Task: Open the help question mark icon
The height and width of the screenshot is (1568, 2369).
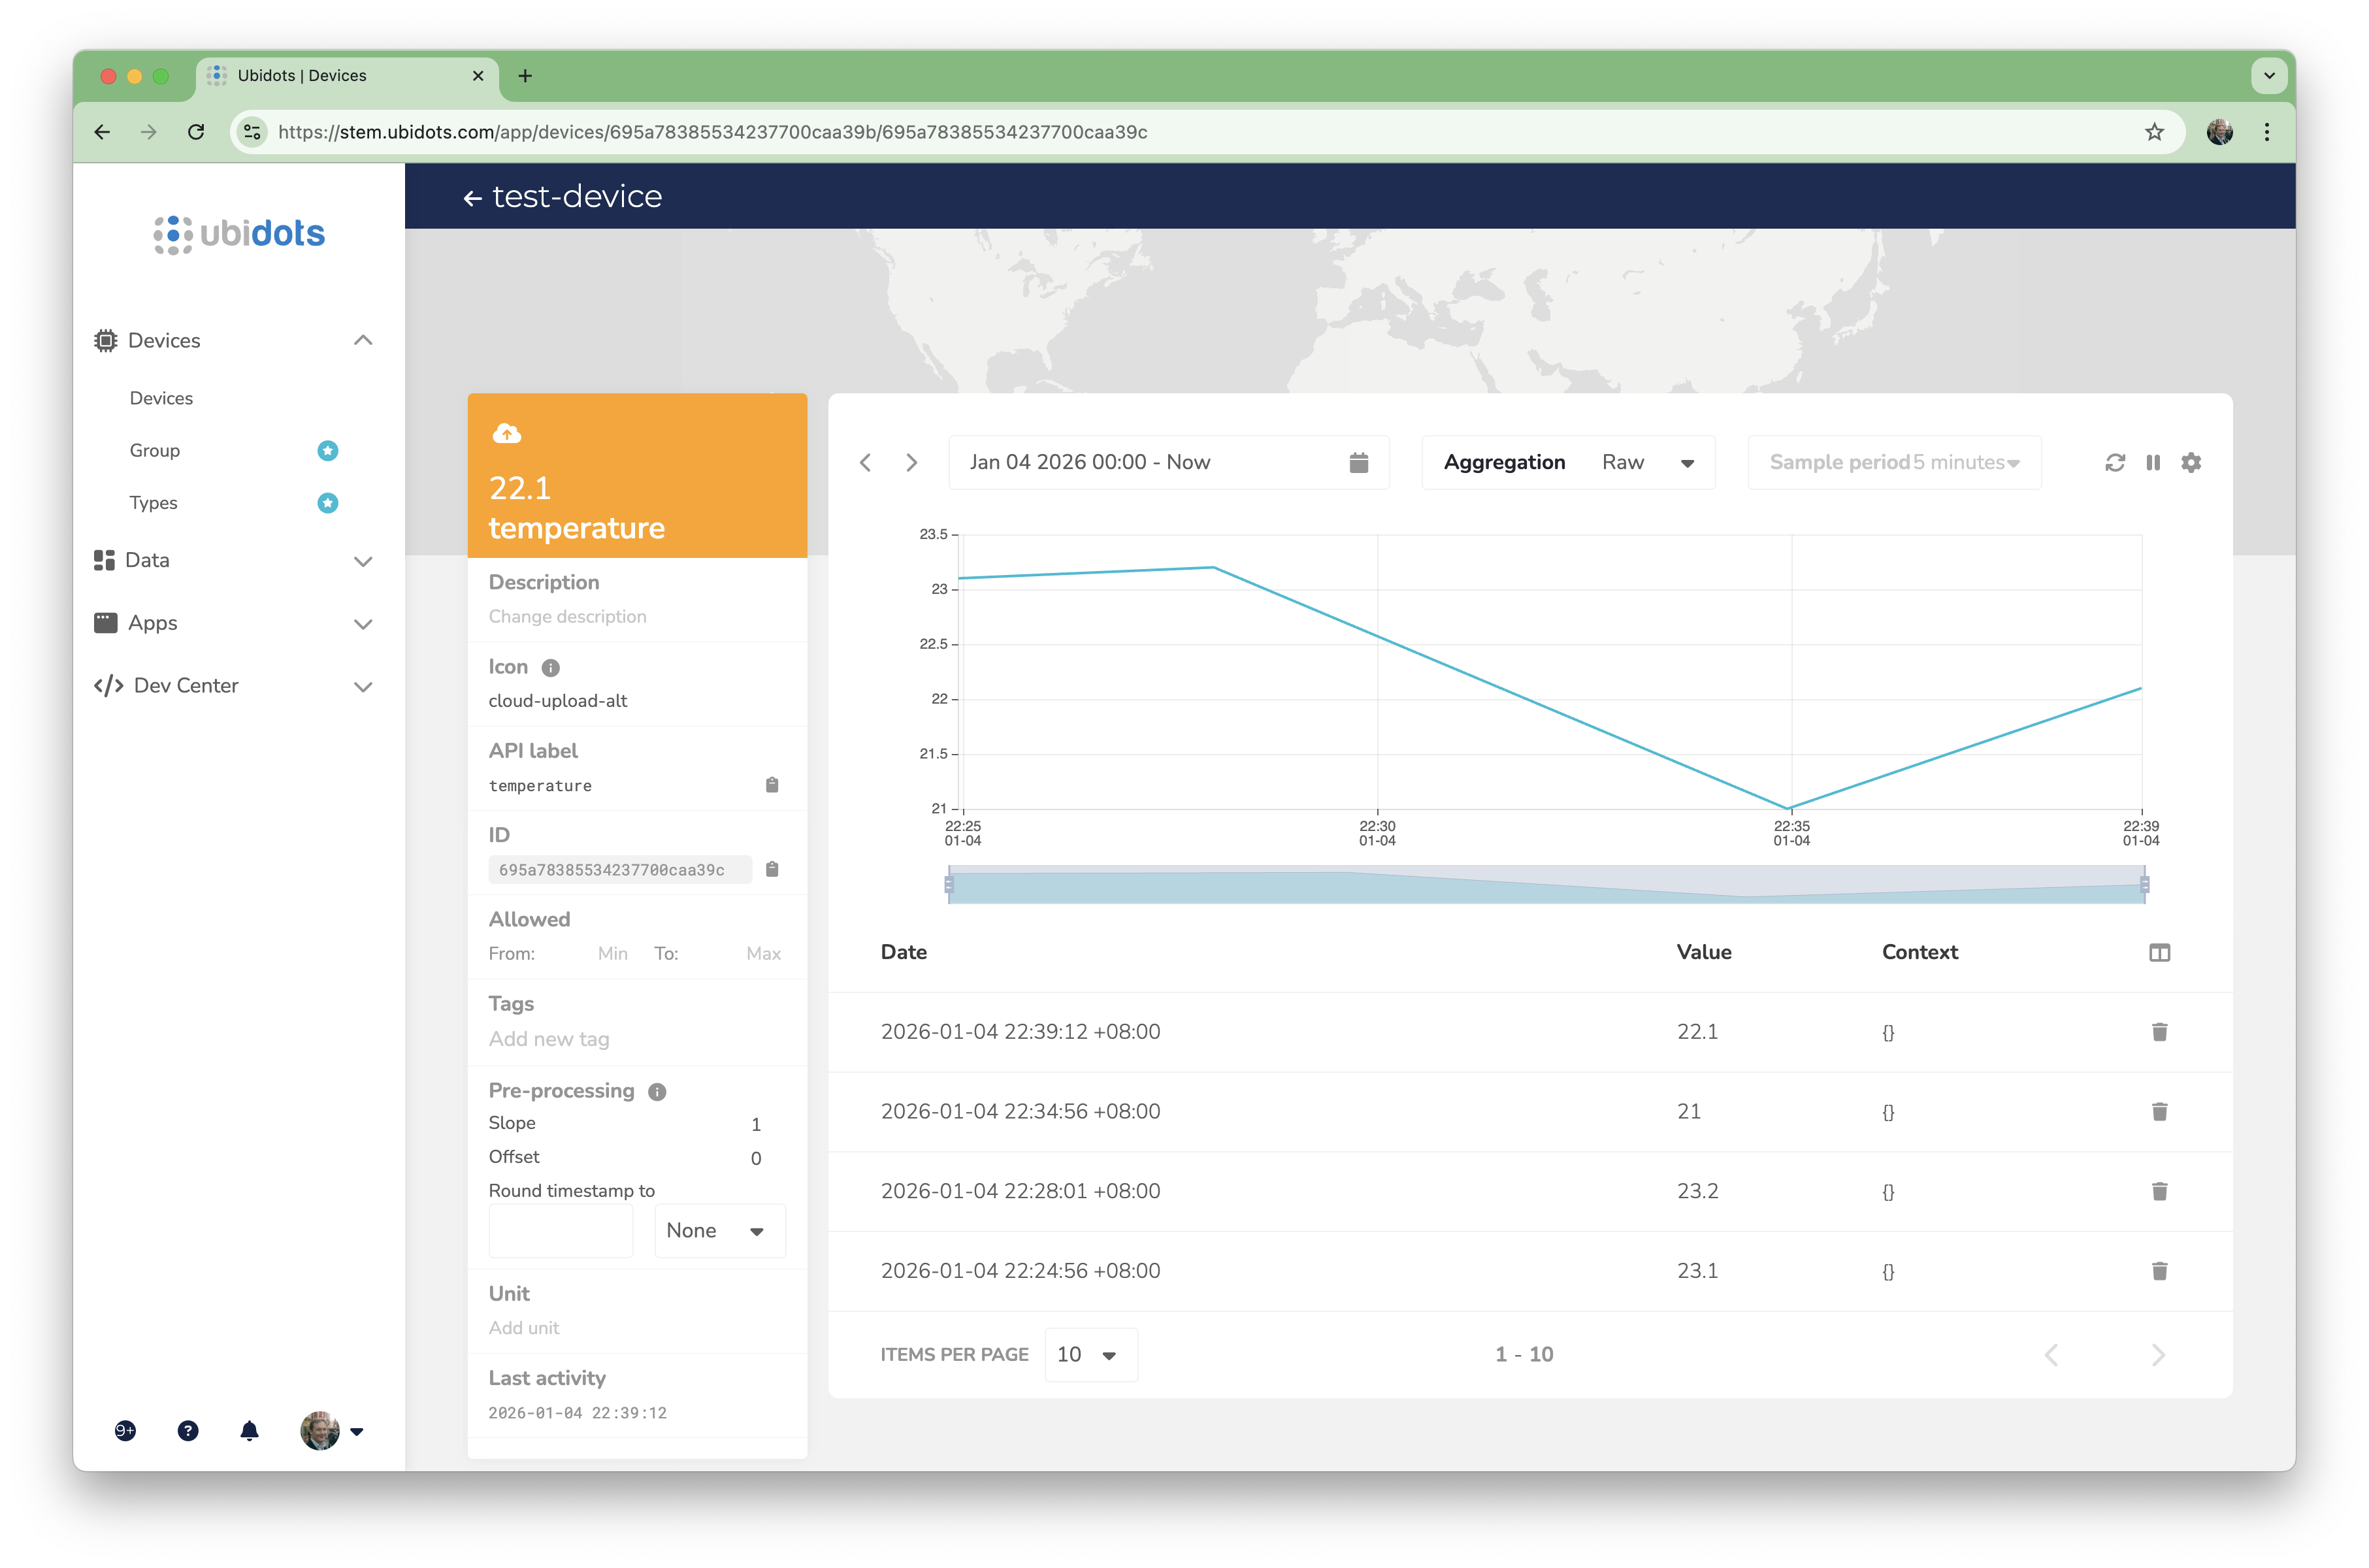Action: coord(188,1431)
